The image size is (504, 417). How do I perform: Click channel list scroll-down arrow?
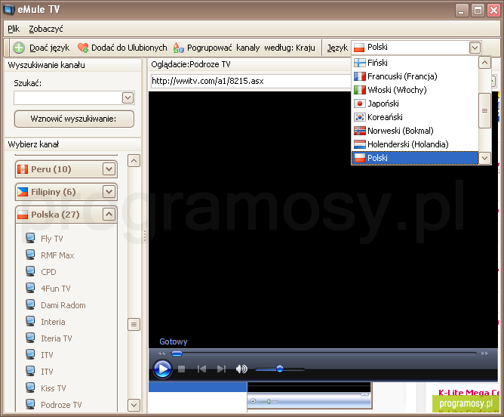[x=134, y=405]
